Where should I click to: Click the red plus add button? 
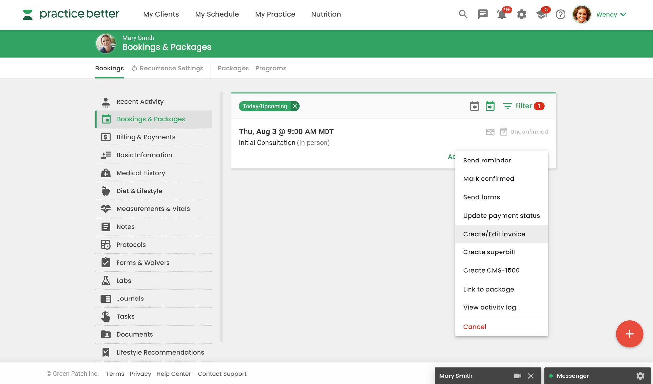coord(629,334)
